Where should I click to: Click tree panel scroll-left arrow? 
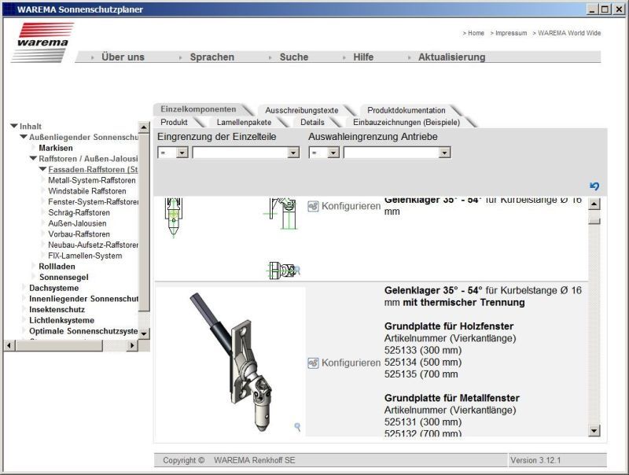click(9, 345)
